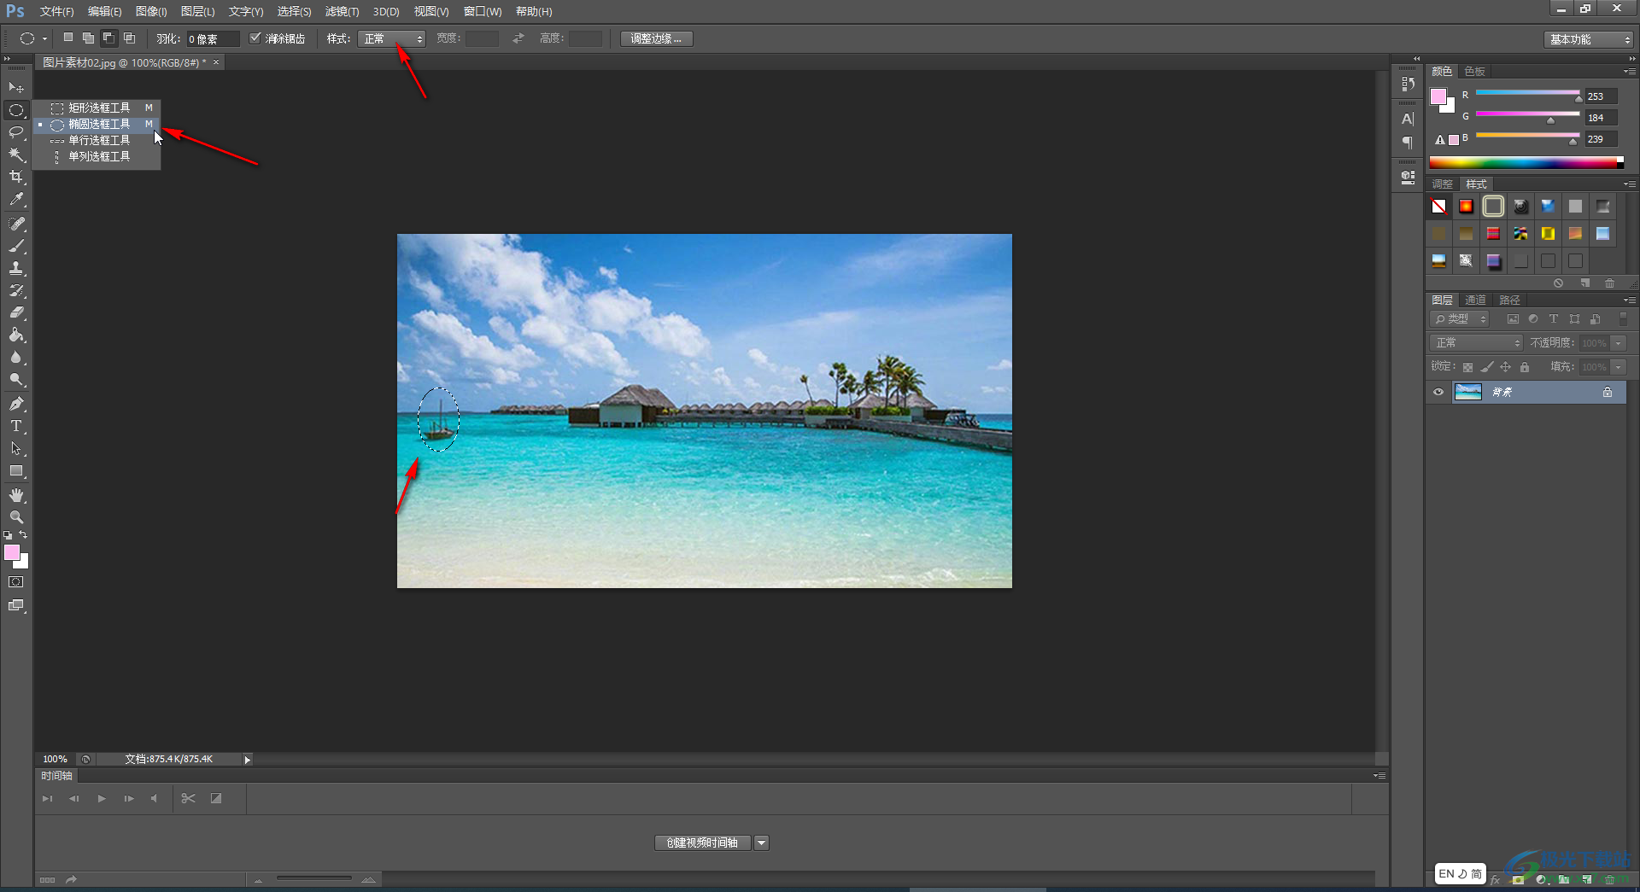1640x892 pixels.
Task: Open the tool preset picker arrow
Action: pyautogui.click(x=44, y=38)
